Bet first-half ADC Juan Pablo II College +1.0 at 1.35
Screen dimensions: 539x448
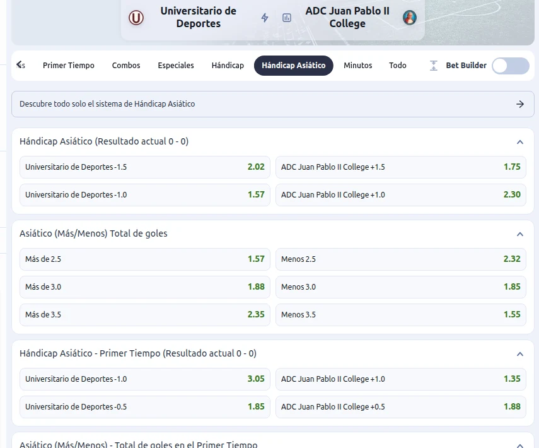(401, 379)
